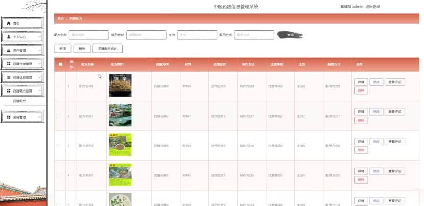Click the 删除 button above the table

click(x=82, y=49)
